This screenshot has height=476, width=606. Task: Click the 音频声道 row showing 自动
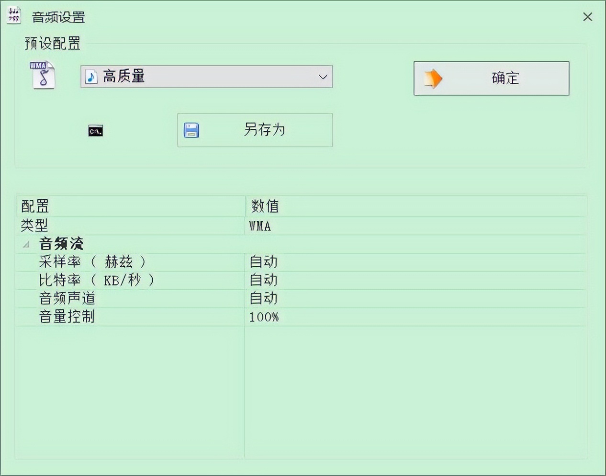click(x=144, y=298)
